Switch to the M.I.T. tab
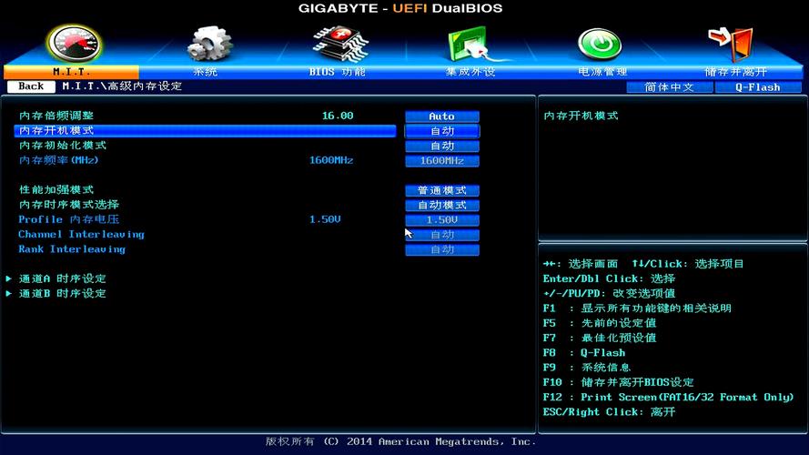The image size is (809, 455). [x=71, y=72]
